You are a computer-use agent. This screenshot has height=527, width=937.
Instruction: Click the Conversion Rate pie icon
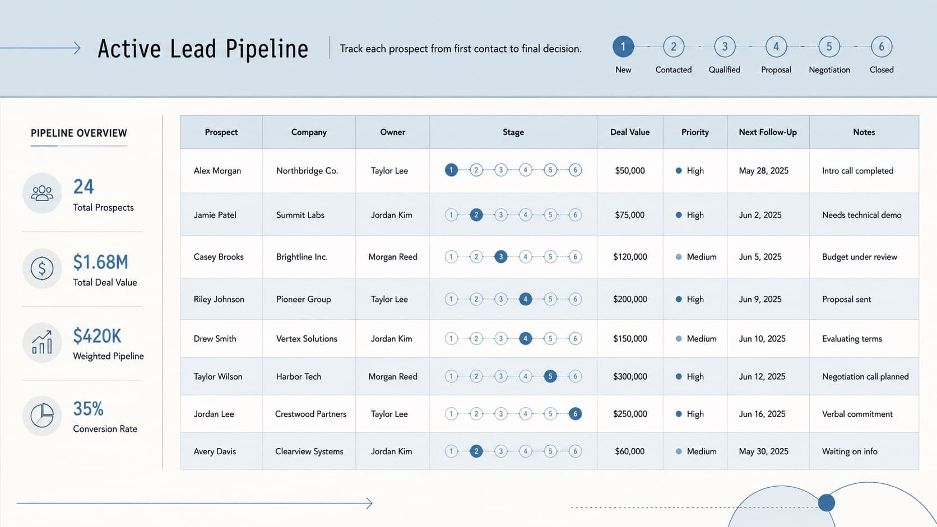[x=42, y=416]
